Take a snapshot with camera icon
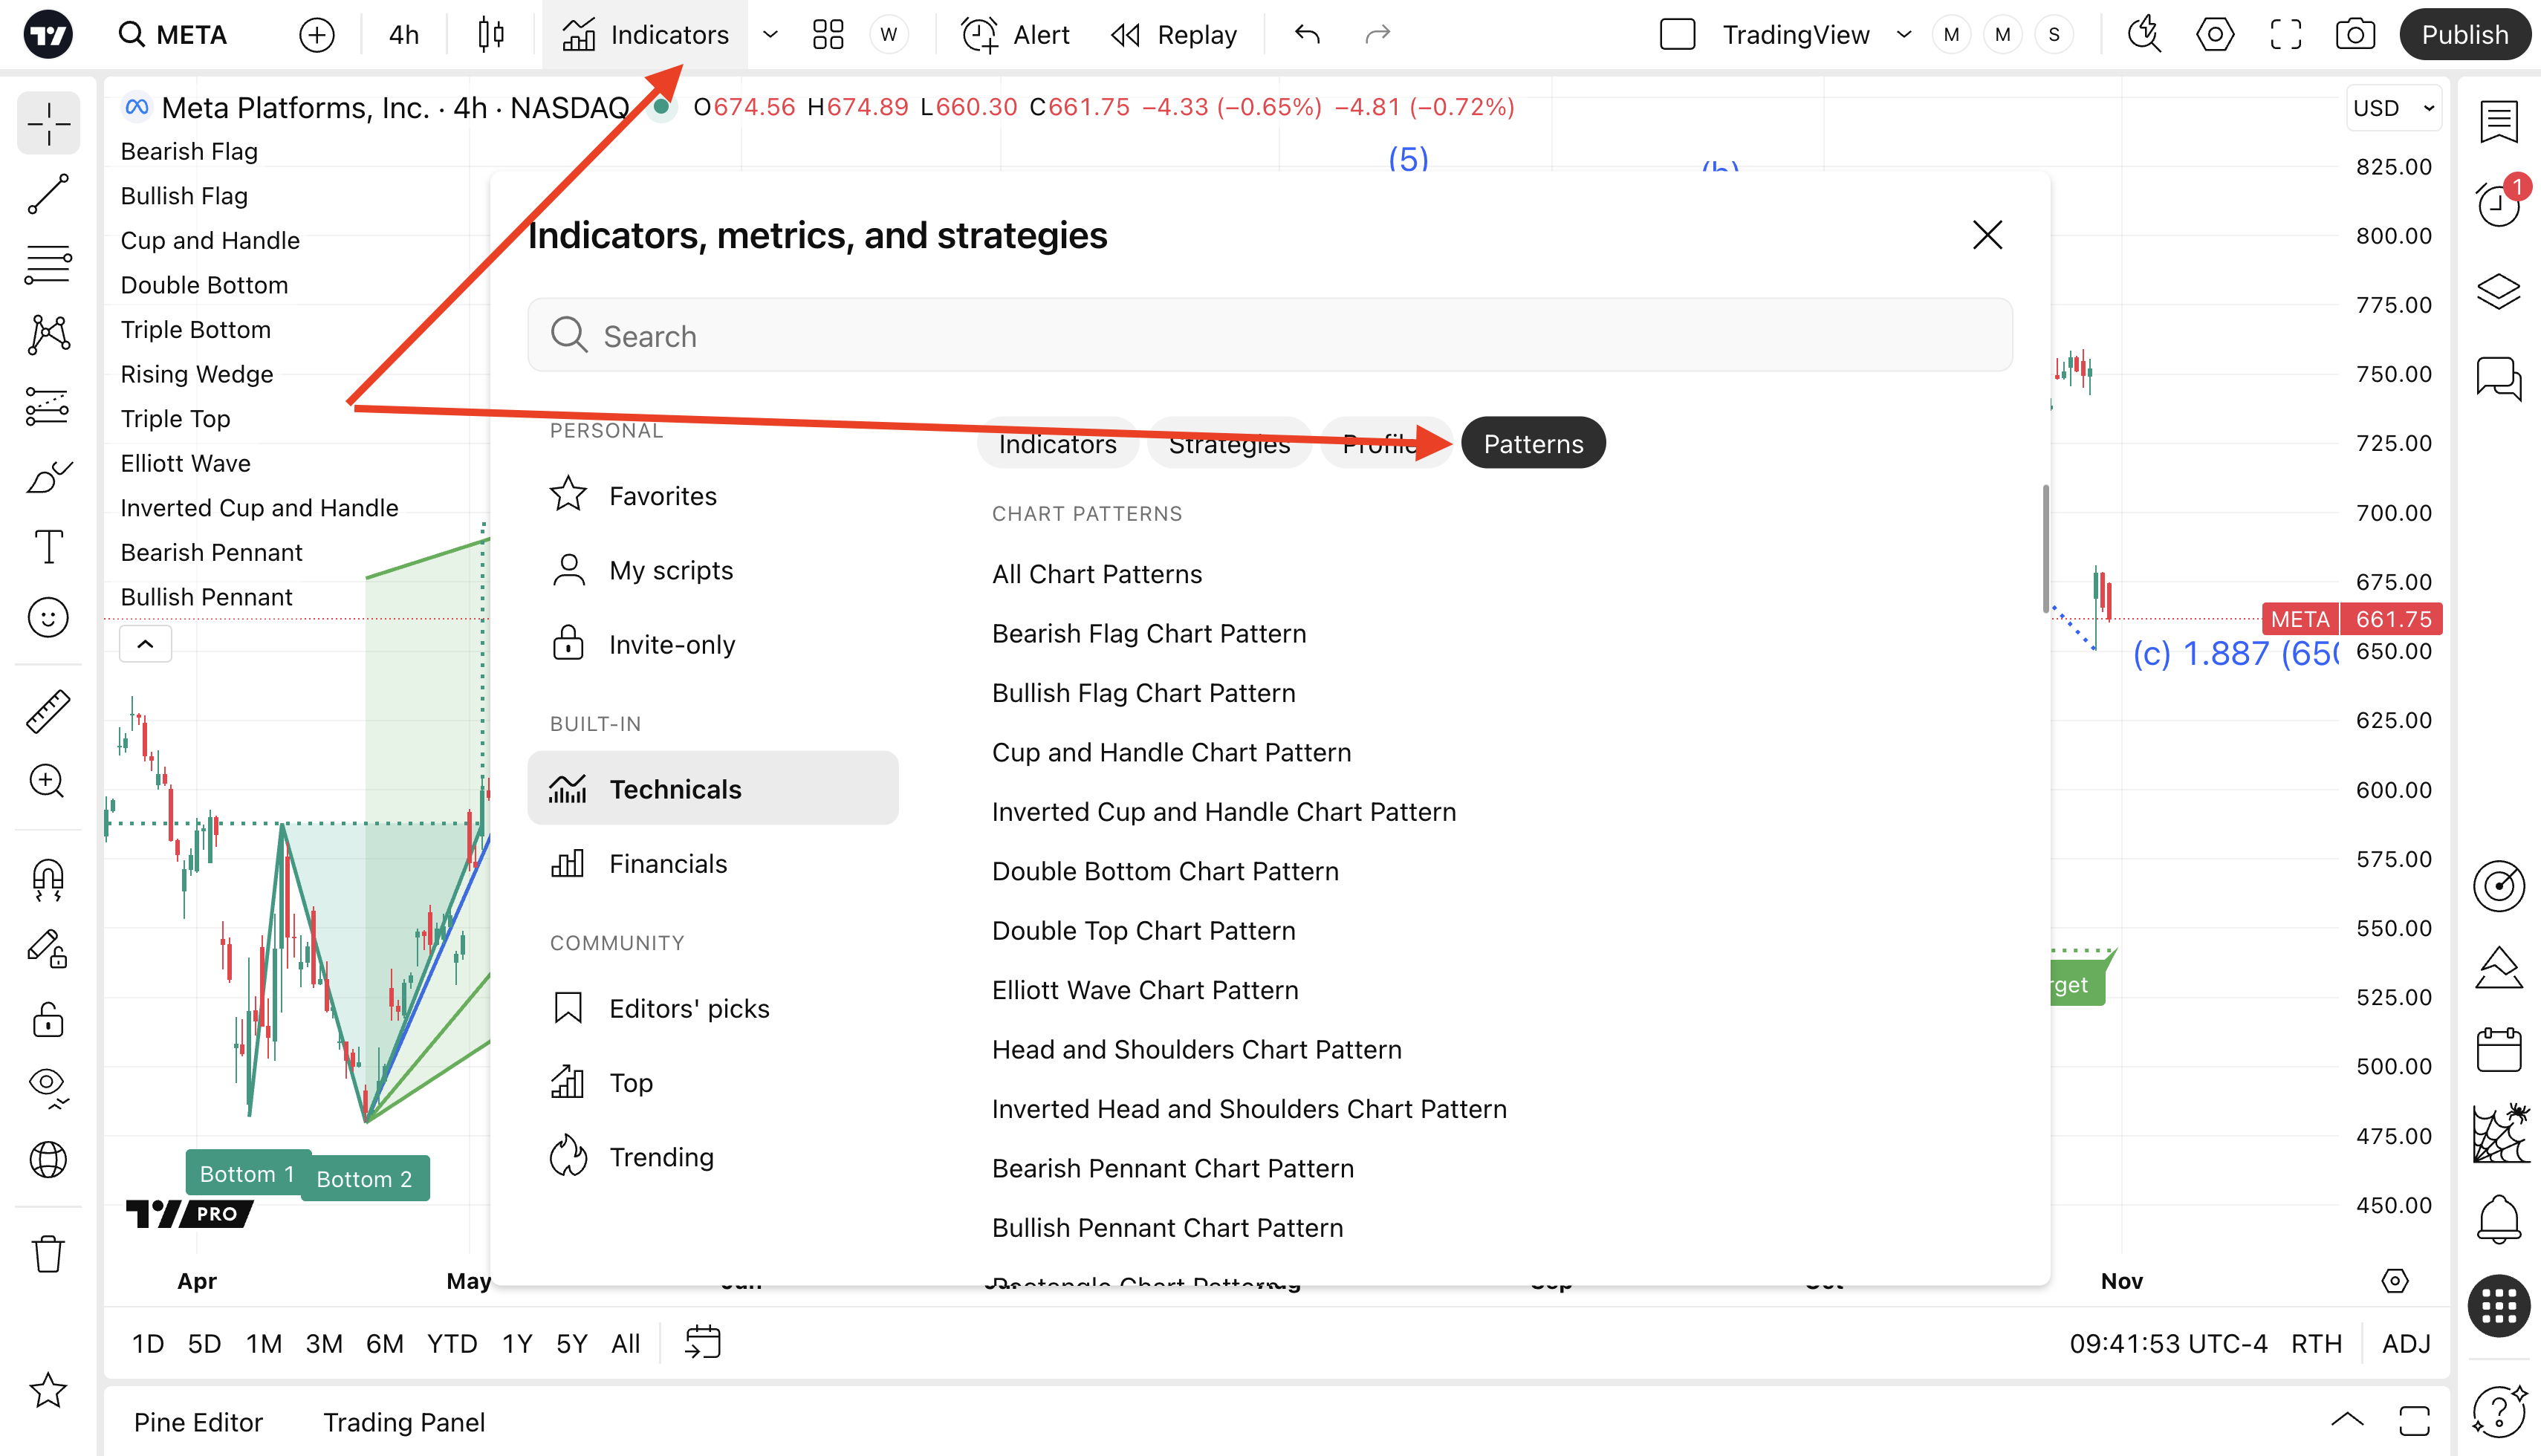Viewport: 2541px width, 1456px height. [2355, 35]
